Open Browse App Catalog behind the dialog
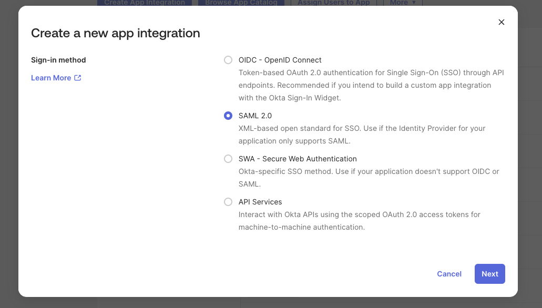 point(241,2)
